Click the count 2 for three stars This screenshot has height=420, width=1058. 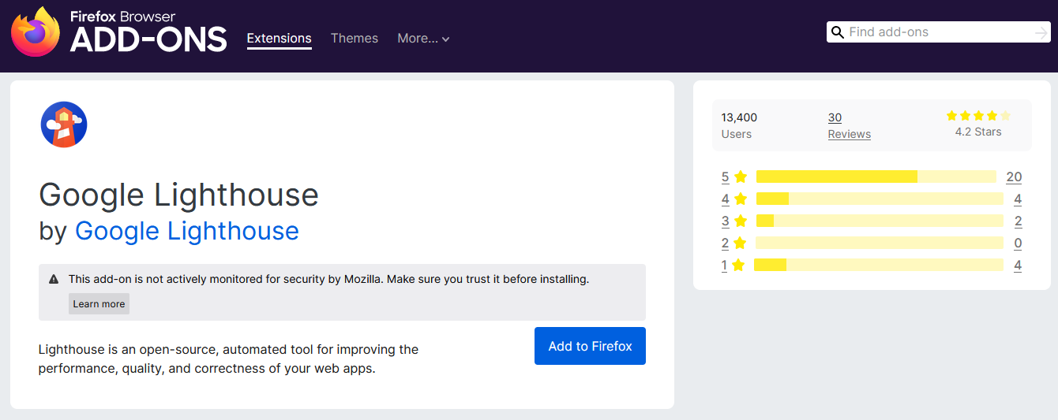click(x=1018, y=221)
